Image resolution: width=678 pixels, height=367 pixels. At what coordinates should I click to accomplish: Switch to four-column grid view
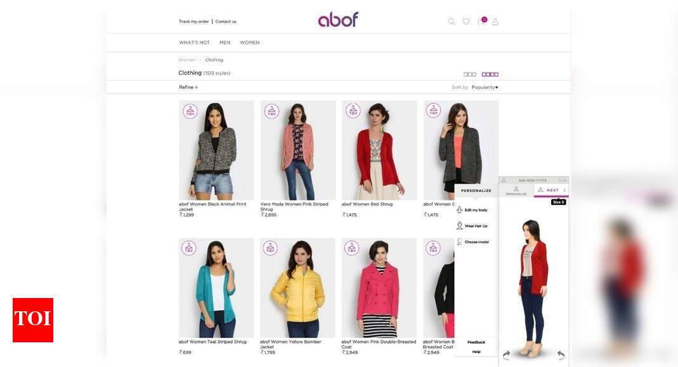click(490, 75)
